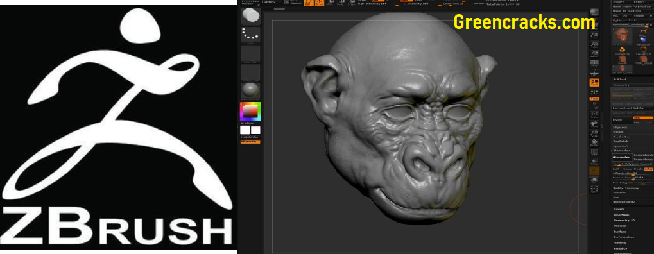Open Projection Master
654x254 pixels.
[250, 3]
